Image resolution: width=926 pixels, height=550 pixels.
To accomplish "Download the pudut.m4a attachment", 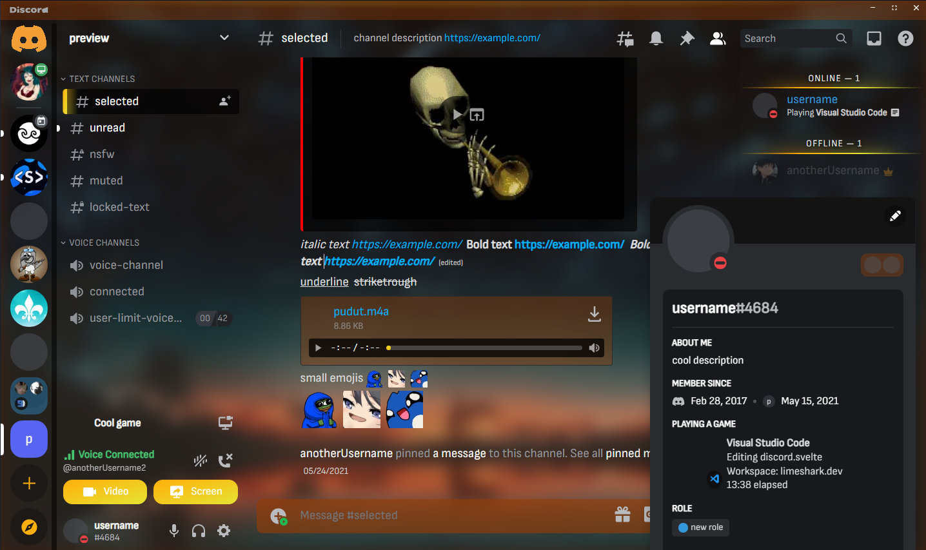I will coord(594,314).
